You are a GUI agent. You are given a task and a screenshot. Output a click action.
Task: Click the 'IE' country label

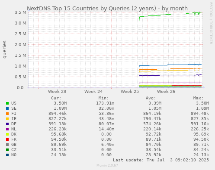(x=14, y=119)
